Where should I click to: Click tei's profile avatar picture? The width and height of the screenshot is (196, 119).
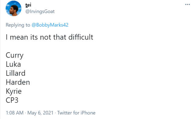click(x=13, y=8)
